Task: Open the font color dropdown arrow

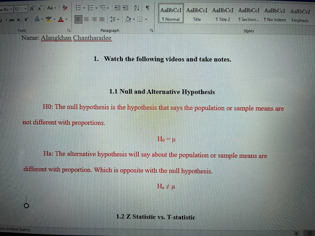Action: [x=66, y=19]
